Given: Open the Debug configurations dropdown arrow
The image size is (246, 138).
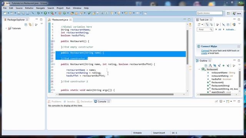Looking at the screenshot, I should 42,13.
